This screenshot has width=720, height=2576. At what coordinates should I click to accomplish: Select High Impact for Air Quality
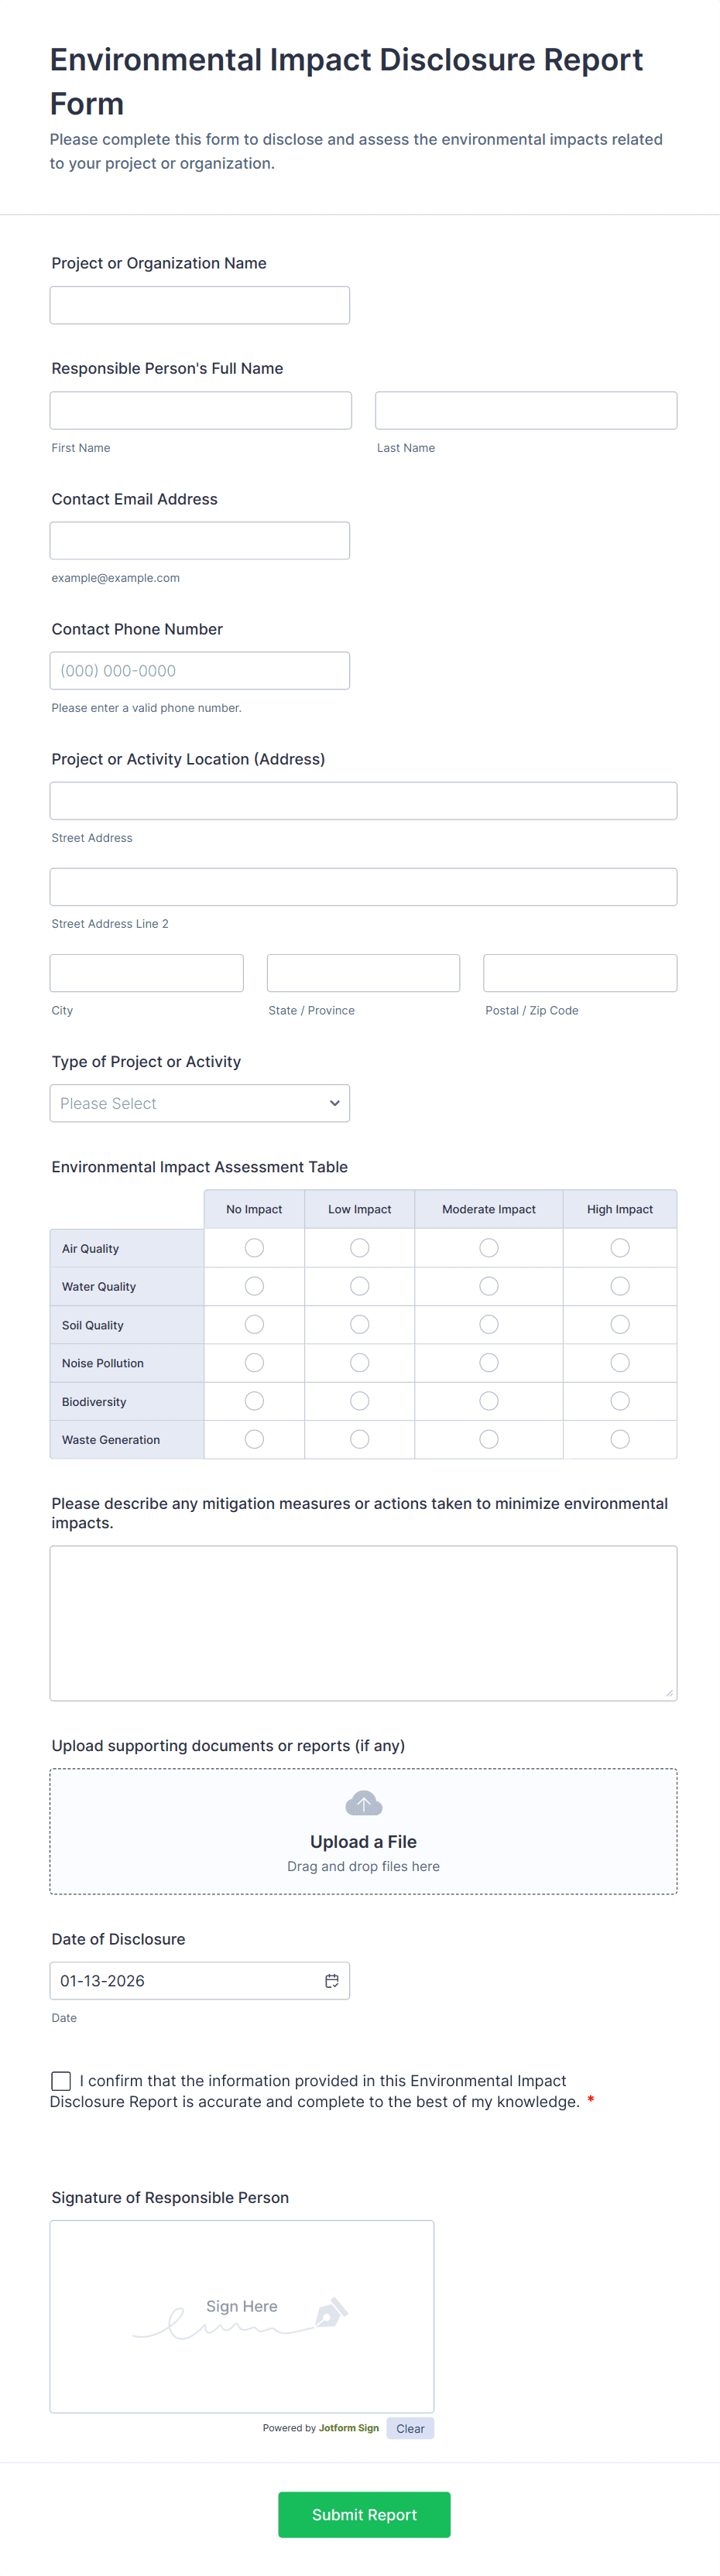pyautogui.click(x=620, y=1247)
